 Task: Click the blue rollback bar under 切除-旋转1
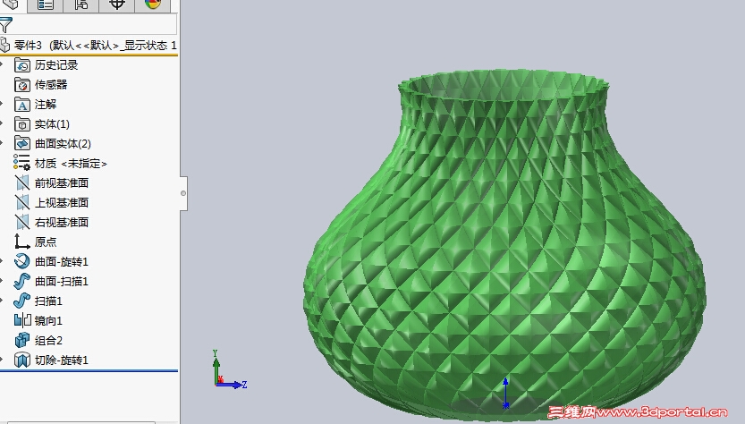[89, 370]
